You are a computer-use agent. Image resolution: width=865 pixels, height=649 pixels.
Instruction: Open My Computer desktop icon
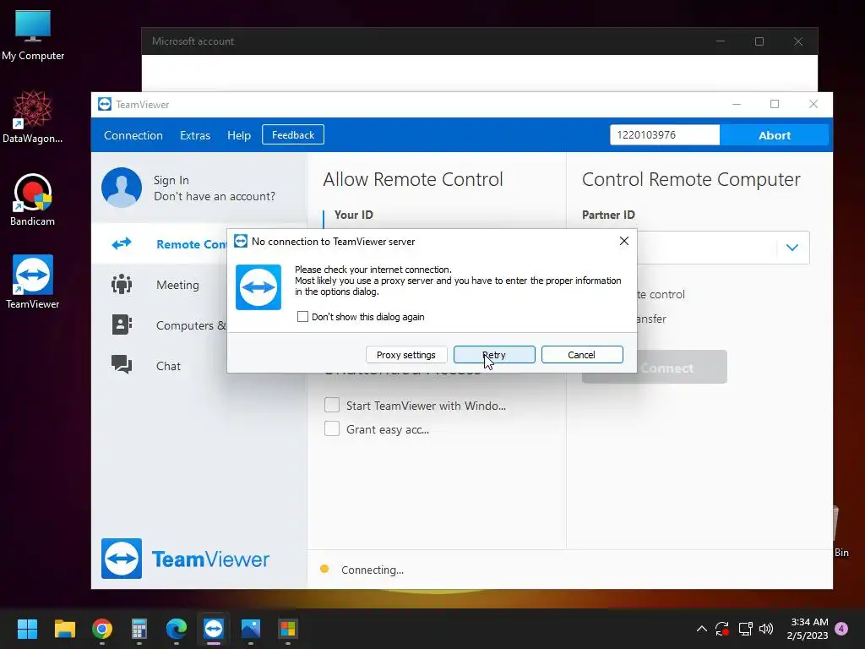point(33,35)
